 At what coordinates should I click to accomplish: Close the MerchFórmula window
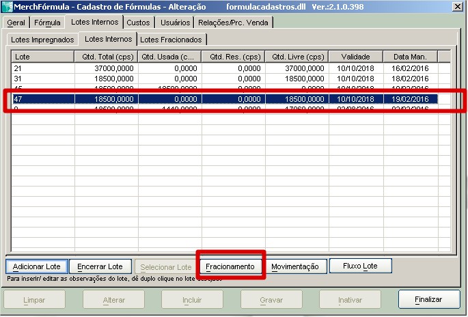point(457,7)
